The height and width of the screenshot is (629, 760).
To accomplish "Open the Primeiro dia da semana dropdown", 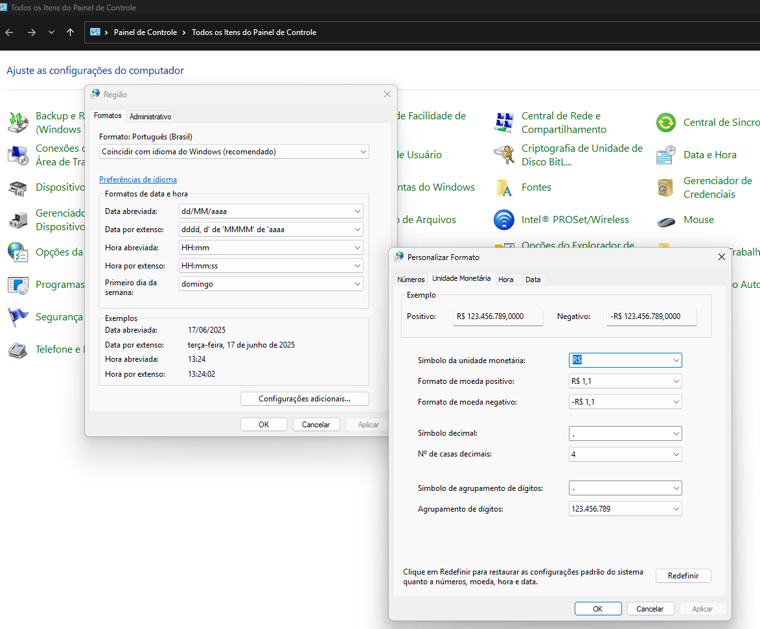I will click(357, 284).
